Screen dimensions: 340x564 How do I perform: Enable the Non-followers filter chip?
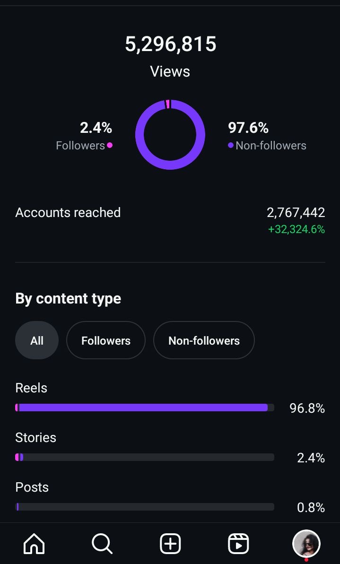[204, 340]
